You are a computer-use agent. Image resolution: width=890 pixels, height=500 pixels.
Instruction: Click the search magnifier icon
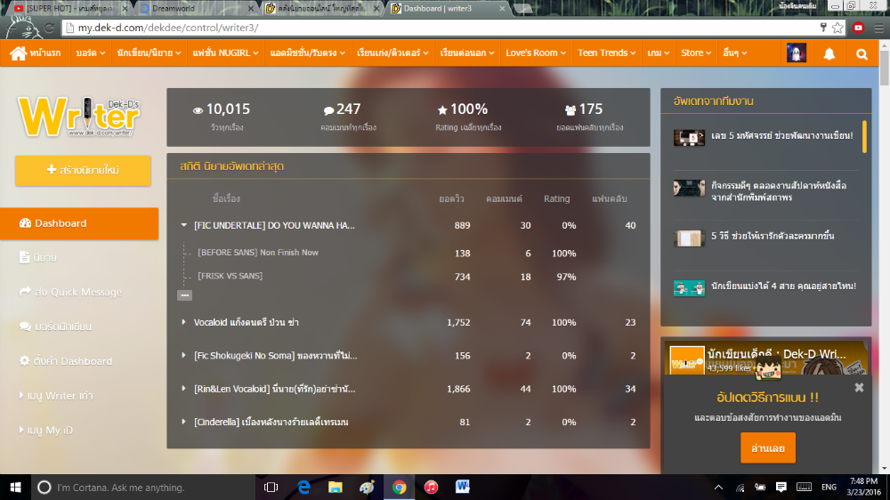pyautogui.click(x=862, y=54)
